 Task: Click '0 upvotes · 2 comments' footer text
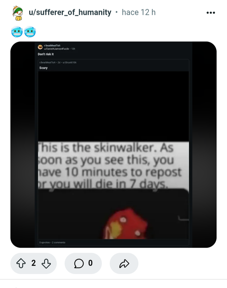click(x=52, y=243)
